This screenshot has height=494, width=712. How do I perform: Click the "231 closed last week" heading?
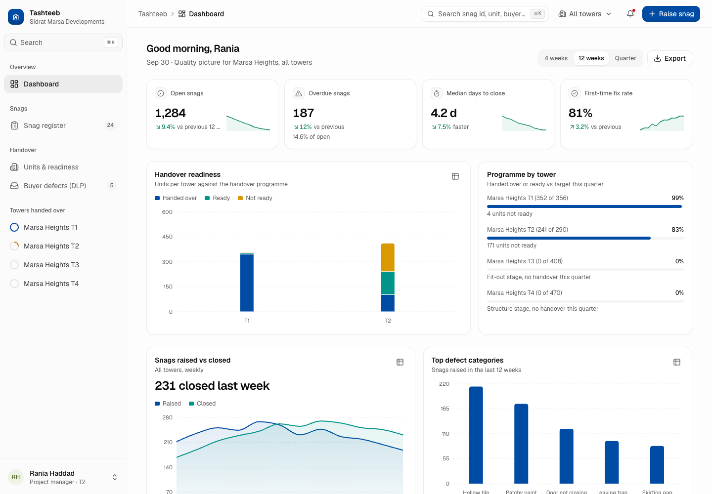pos(212,386)
